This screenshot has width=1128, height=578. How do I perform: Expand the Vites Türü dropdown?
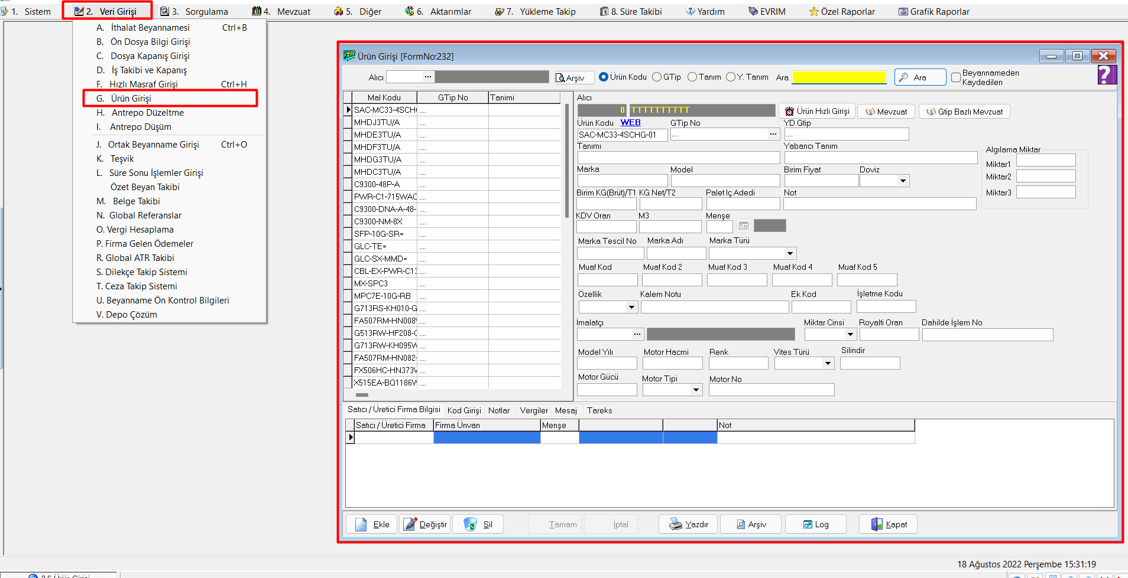(x=828, y=363)
